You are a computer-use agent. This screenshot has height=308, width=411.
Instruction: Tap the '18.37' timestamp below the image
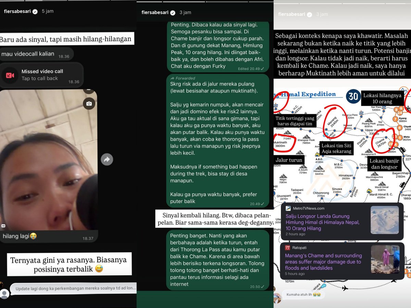point(88,238)
